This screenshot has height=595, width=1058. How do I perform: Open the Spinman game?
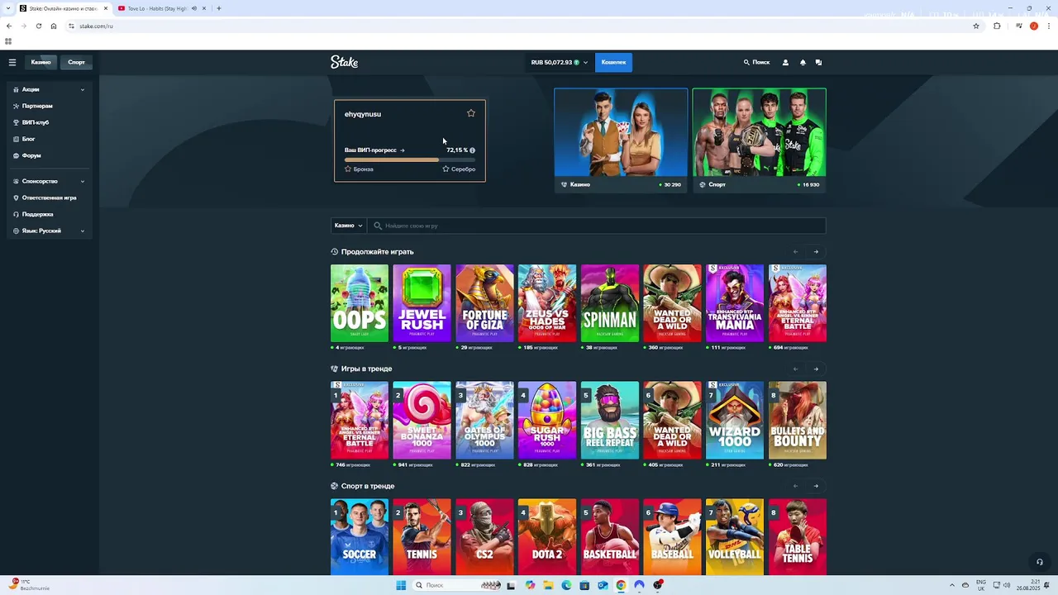tap(610, 303)
